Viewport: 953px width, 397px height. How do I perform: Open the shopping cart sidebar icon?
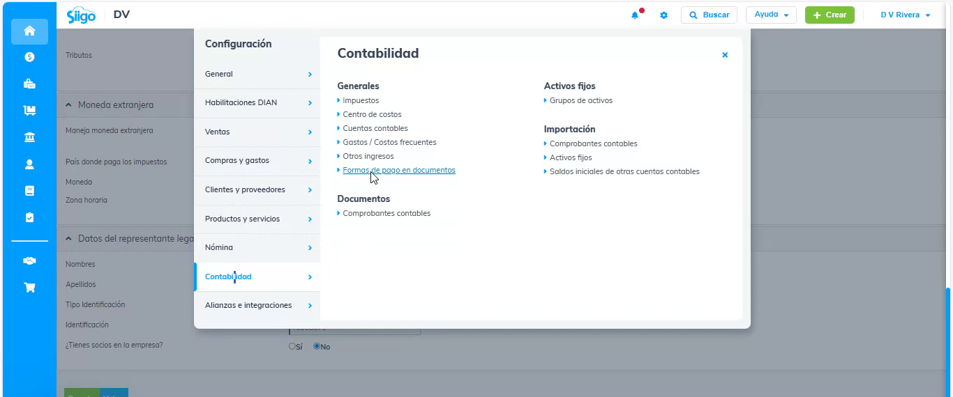29,287
